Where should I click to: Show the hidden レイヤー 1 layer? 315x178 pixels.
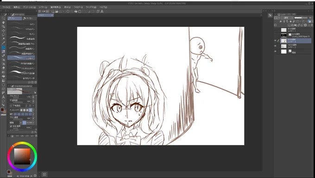(276, 30)
